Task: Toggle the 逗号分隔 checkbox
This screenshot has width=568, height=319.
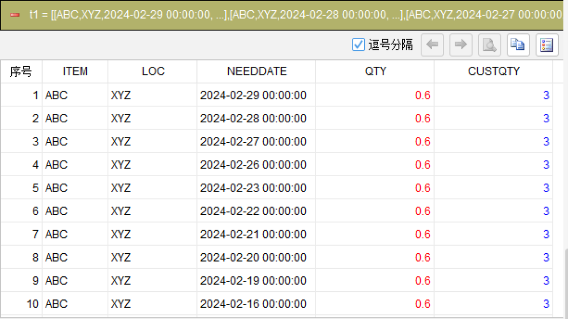Action: click(358, 45)
